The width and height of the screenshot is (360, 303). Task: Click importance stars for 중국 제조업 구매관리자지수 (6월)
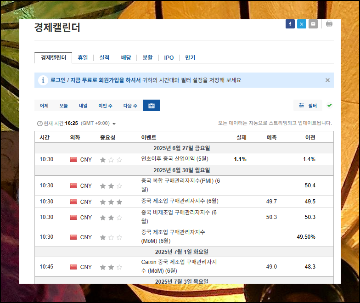[x=111, y=202]
